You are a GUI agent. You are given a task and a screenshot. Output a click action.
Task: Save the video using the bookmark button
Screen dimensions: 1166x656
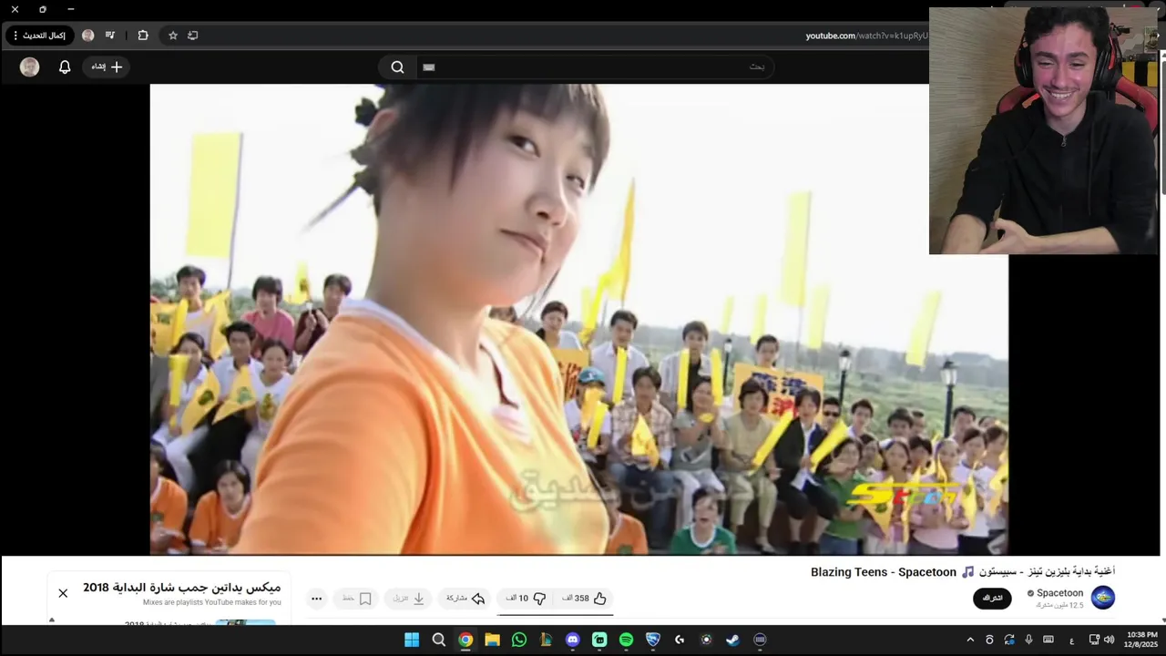coord(357,599)
